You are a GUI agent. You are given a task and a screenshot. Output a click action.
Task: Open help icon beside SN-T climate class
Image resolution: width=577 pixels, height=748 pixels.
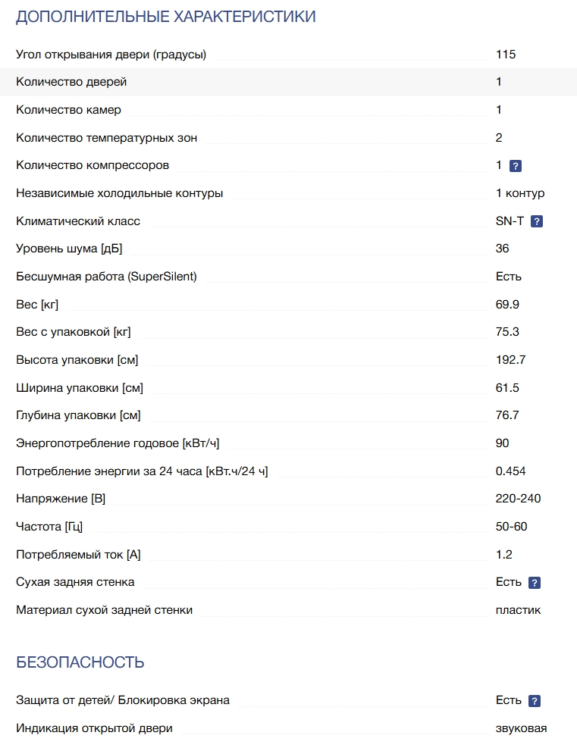coord(537,221)
